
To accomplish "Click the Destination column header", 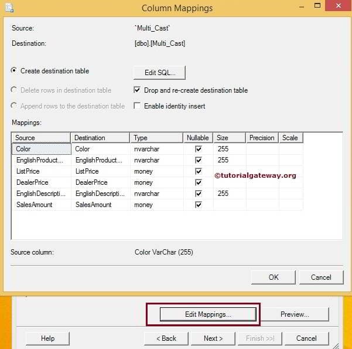I will click(100, 138).
